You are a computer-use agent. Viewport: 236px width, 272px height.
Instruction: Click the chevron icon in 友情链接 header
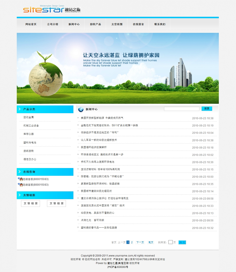click(x=19, y=195)
